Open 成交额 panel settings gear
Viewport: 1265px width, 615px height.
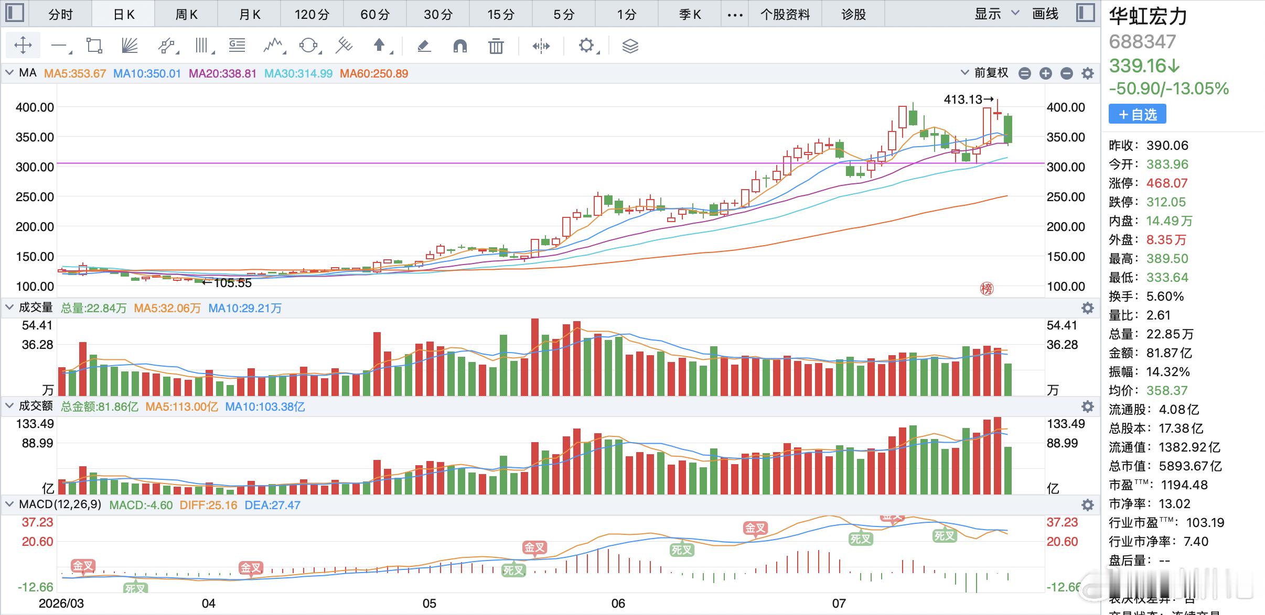click(x=1088, y=407)
